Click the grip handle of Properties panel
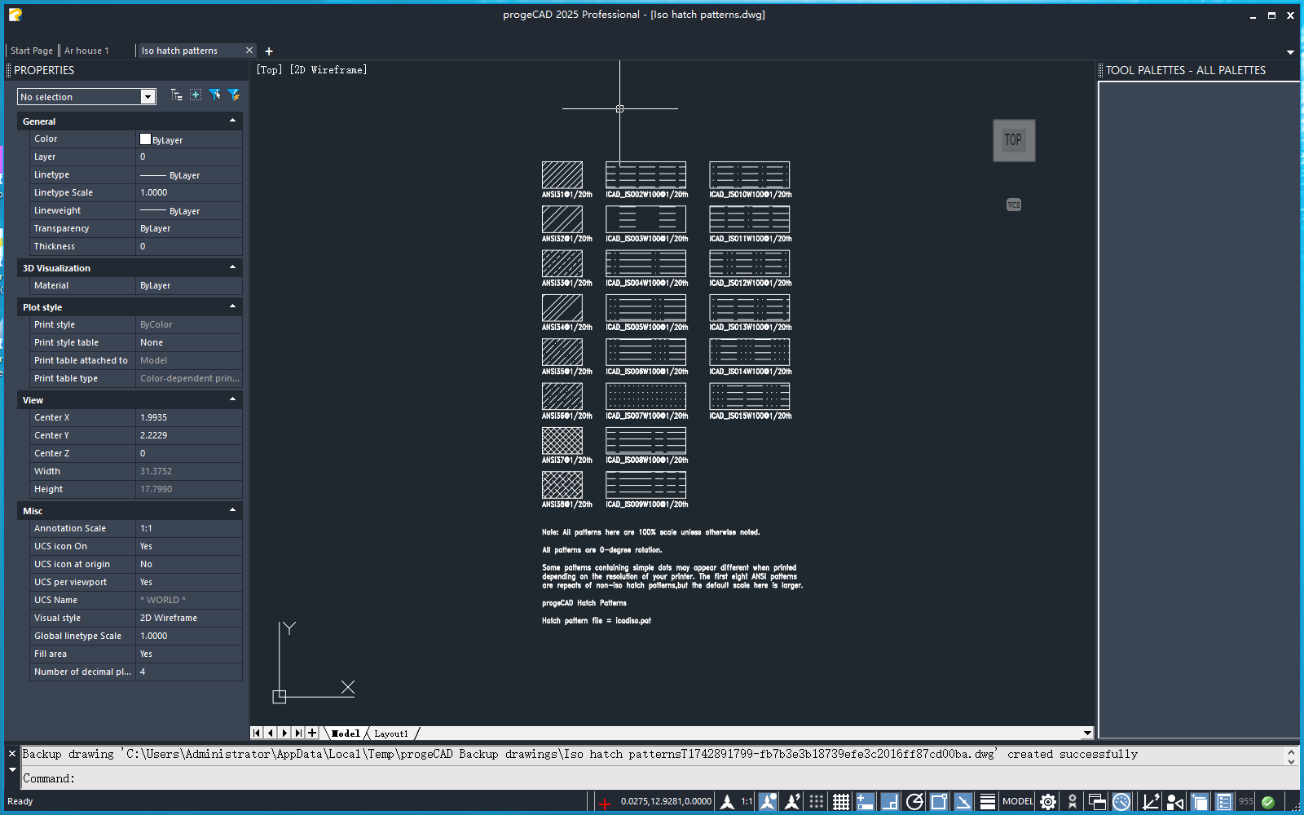 tap(8, 70)
